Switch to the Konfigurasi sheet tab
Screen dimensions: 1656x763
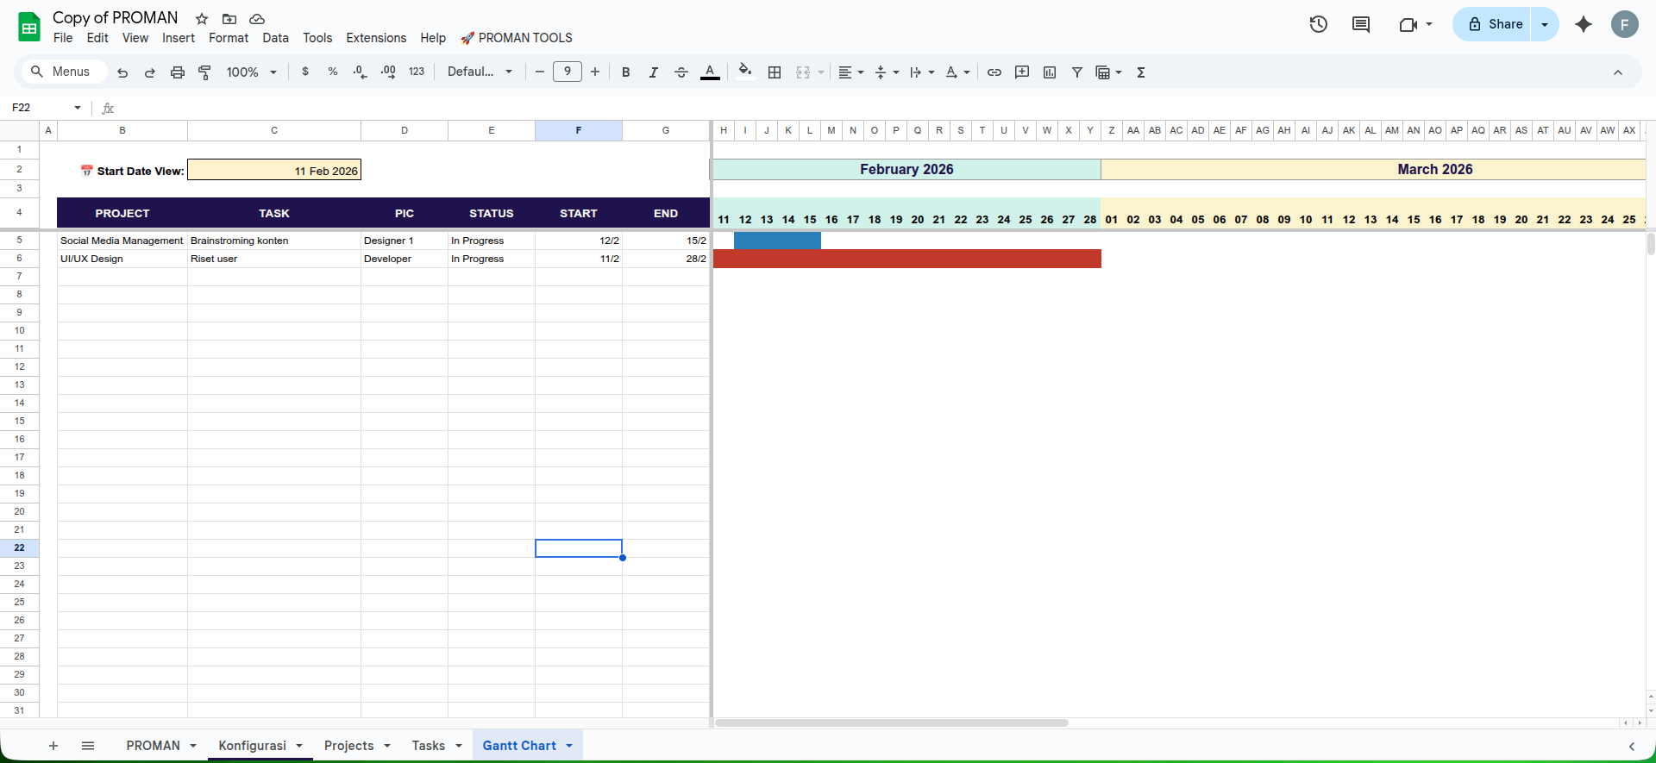[x=252, y=746]
